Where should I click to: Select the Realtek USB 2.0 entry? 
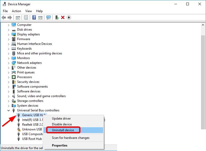33,124
